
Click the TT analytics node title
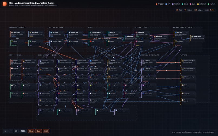[x=186, y=100]
